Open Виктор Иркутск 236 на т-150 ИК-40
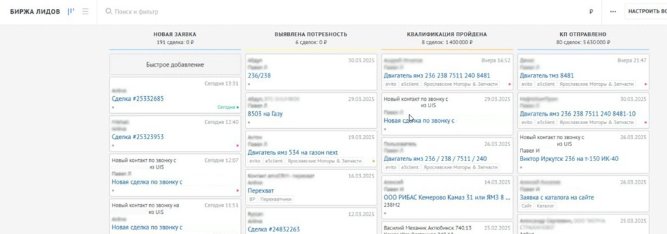The width and height of the screenshot is (667, 234). (569, 159)
